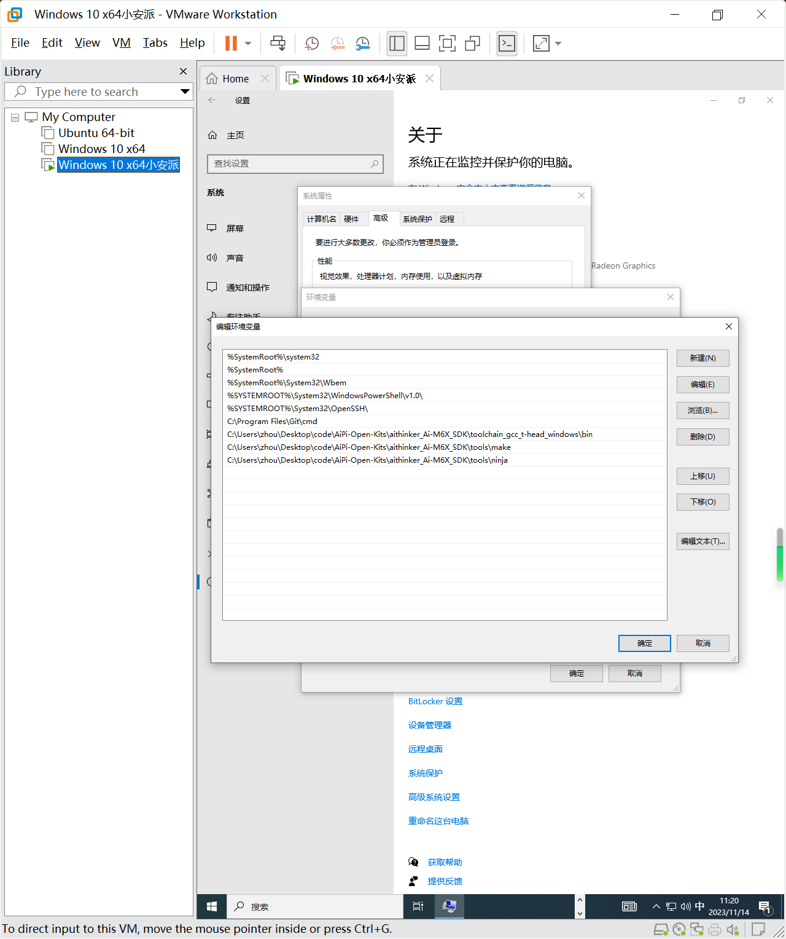The width and height of the screenshot is (786, 939).
Task: Click the guest volume tray icon
Action: tap(685, 906)
